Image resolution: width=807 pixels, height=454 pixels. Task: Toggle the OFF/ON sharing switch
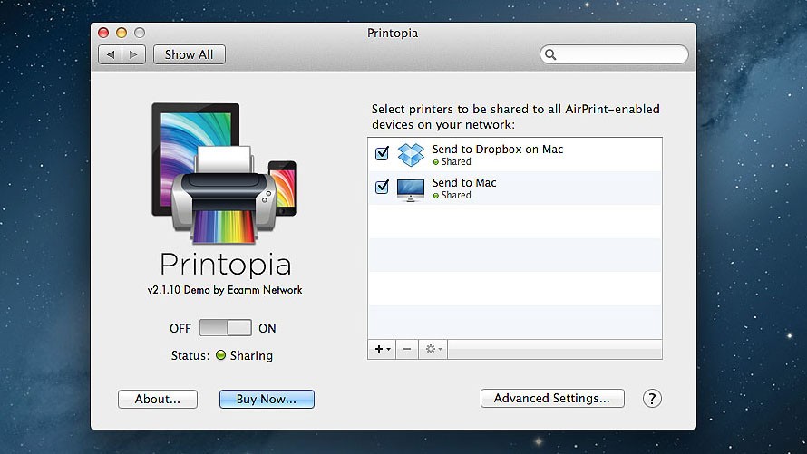pyautogui.click(x=225, y=328)
